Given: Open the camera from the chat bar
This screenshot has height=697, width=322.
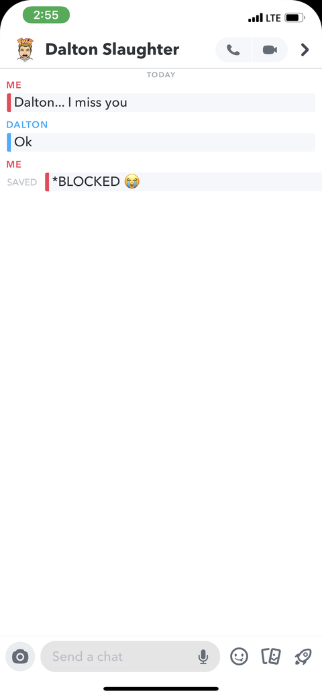Looking at the screenshot, I should tap(20, 657).
